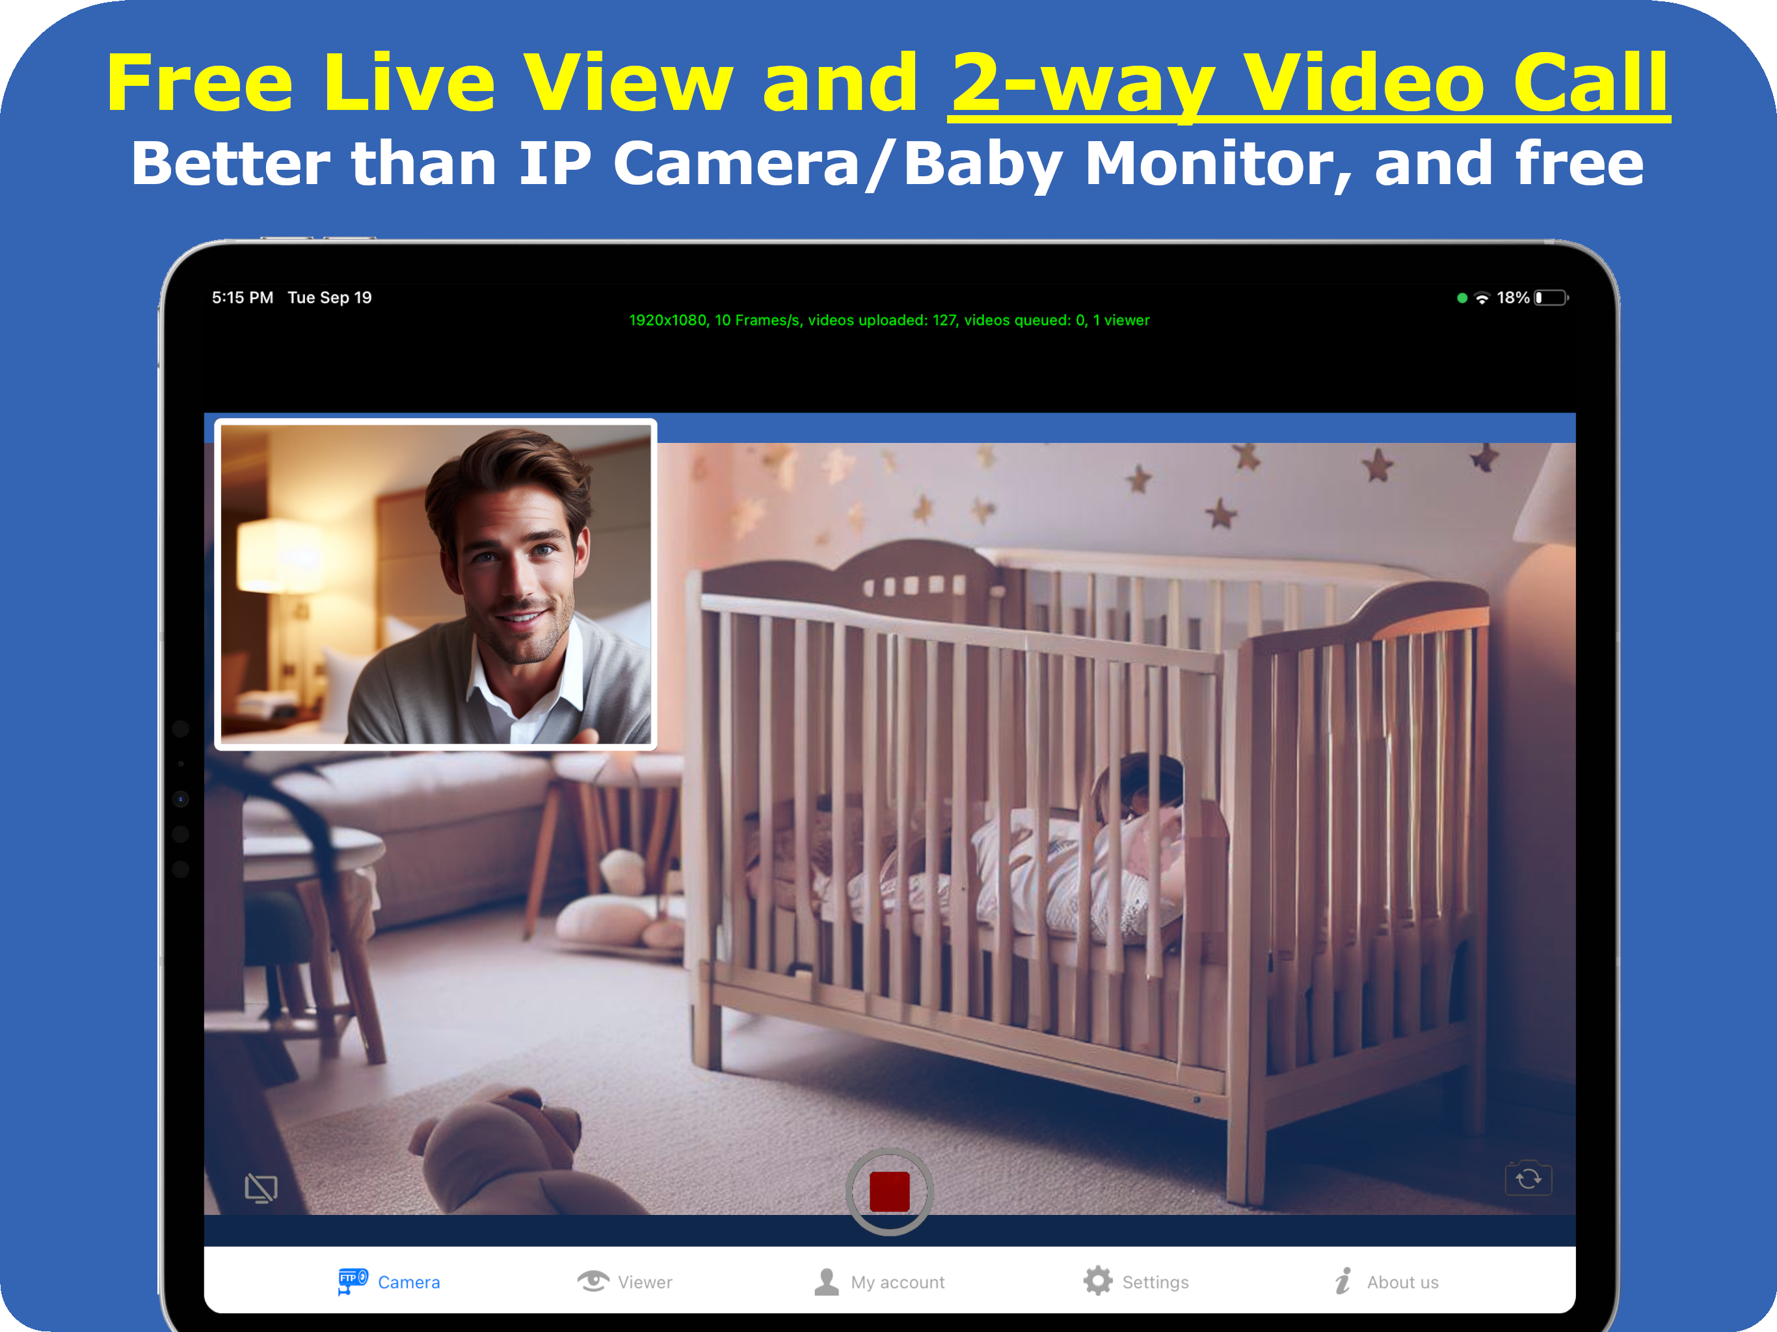1777x1332 pixels.
Task: Tap the battery indicator icon
Action: [1551, 297]
